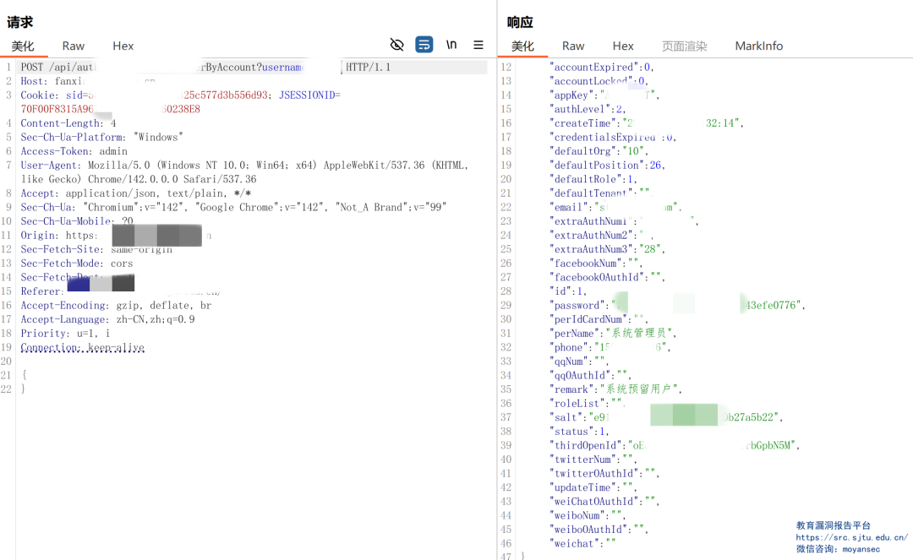
Task: Click the Content-Length header line
Action: coord(68,123)
